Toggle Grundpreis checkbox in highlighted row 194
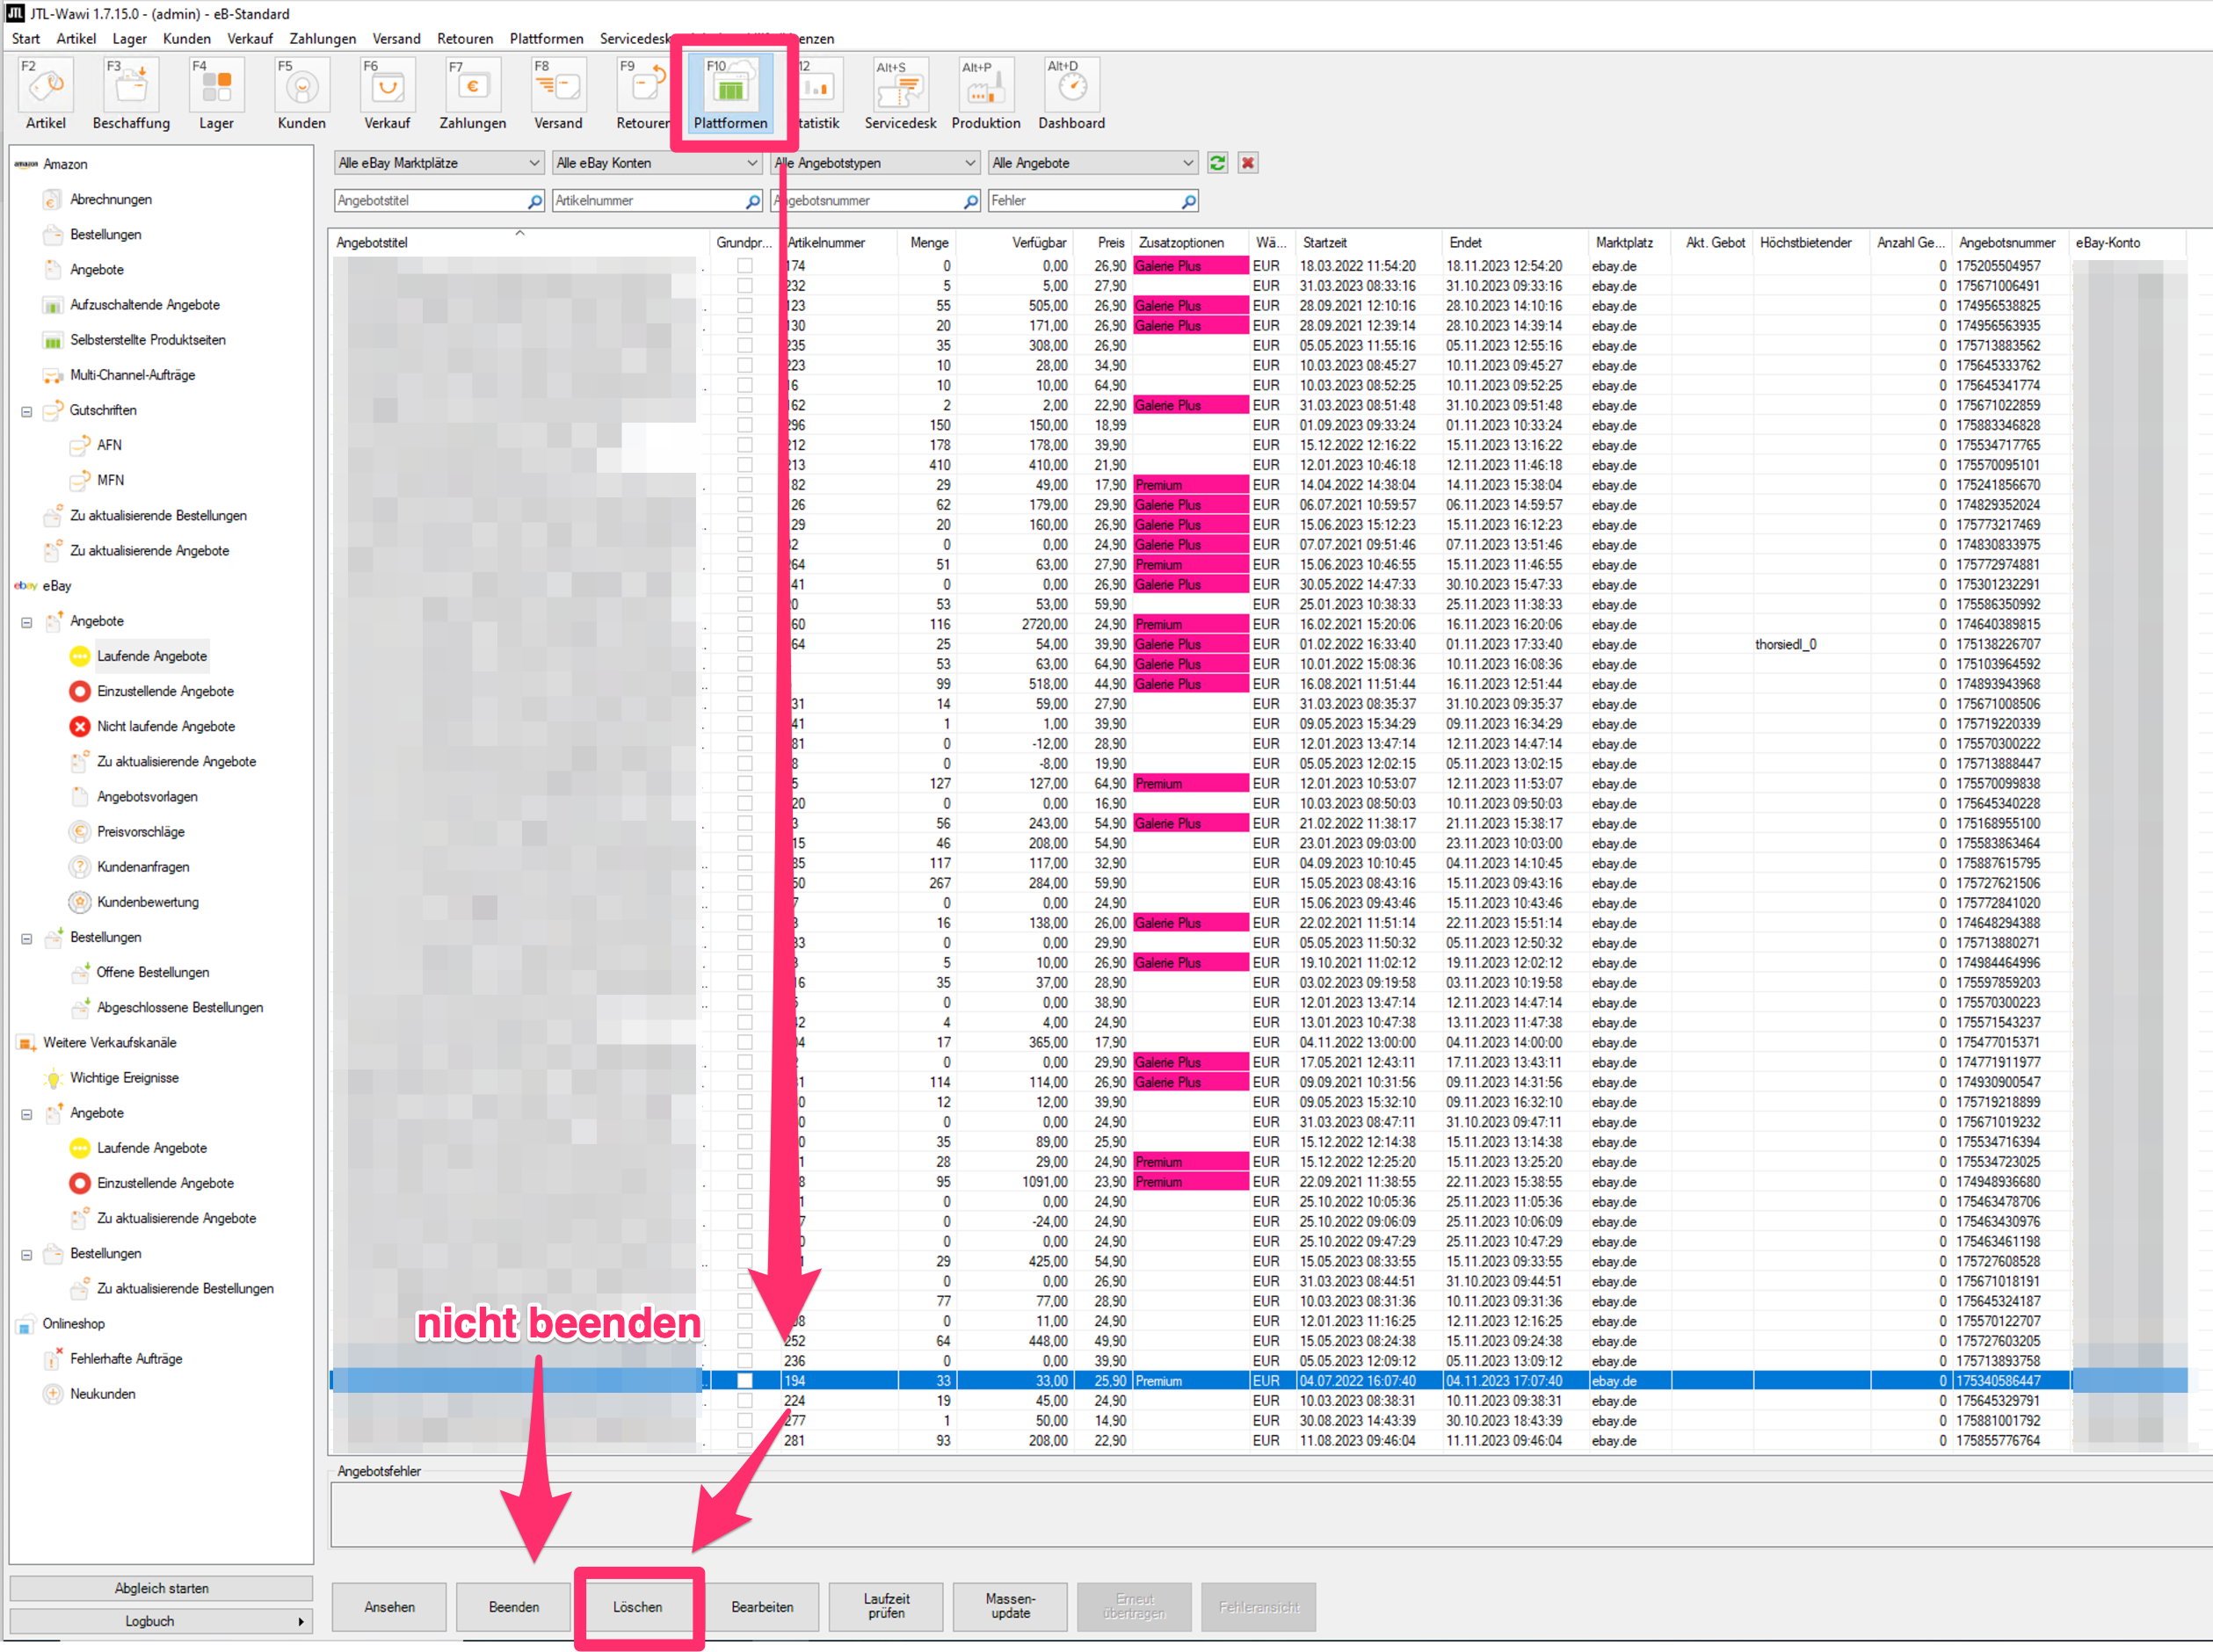The image size is (2213, 1652). [745, 1381]
